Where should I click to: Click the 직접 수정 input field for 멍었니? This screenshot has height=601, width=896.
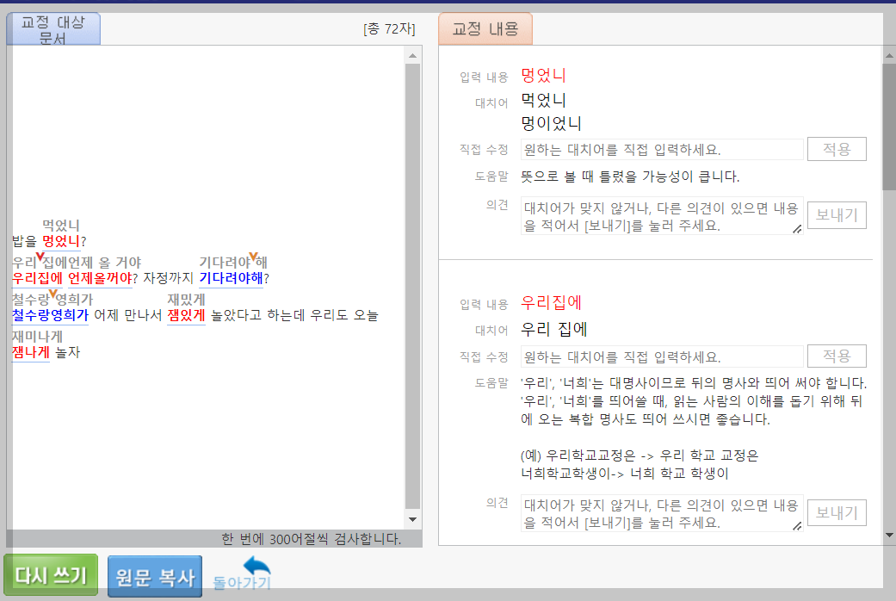coord(663,148)
